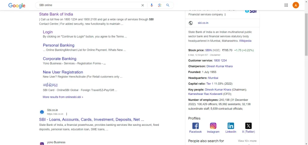Click the SBIN stock ticker link
The width and height of the screenshot is (308, 145).
pos(208,50)
